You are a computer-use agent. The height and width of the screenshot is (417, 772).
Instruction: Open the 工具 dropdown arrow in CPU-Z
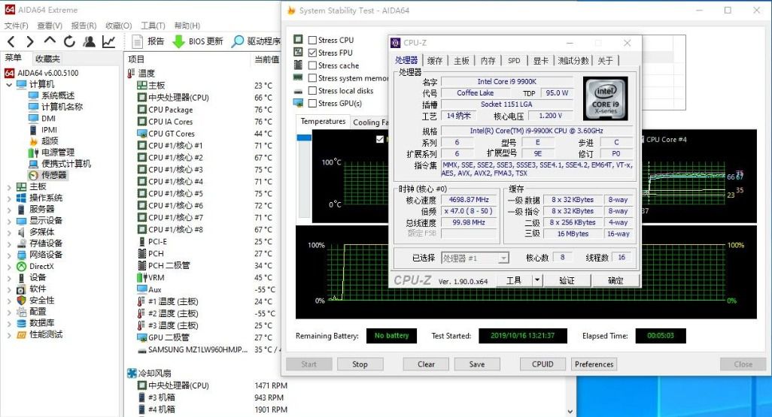(536, 280)
